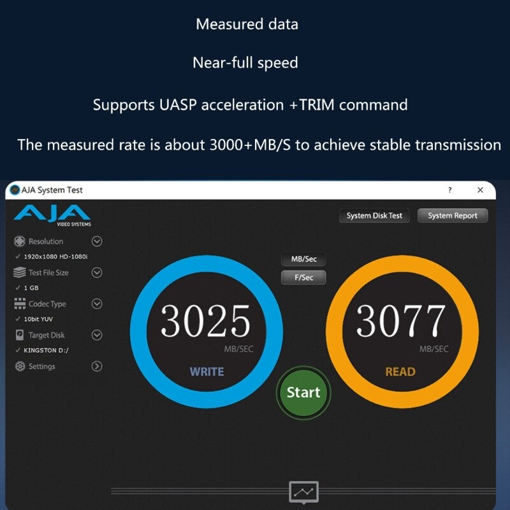Click the Settings gear icon
This screenshot has width=510, height=510.
pyautogui.click(x=20, y=366)
